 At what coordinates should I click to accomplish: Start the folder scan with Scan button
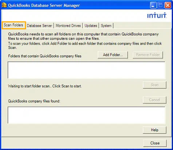point(154,85)
